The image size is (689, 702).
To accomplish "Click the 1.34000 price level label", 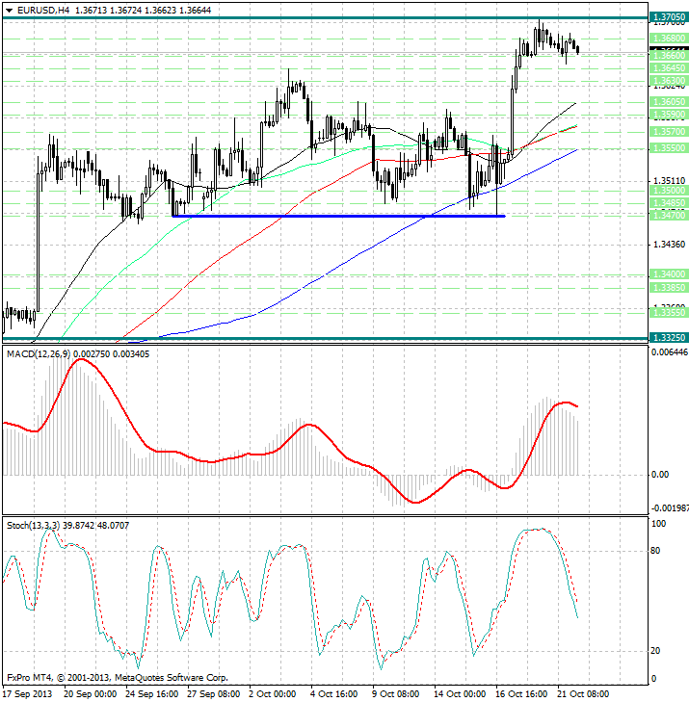I will (669, 274).
